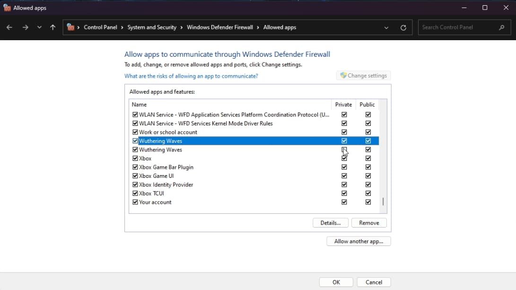Confirm changes with OK
Image resolution: width=516 pixels, height=290 pixels.
(x=336, y=282)
